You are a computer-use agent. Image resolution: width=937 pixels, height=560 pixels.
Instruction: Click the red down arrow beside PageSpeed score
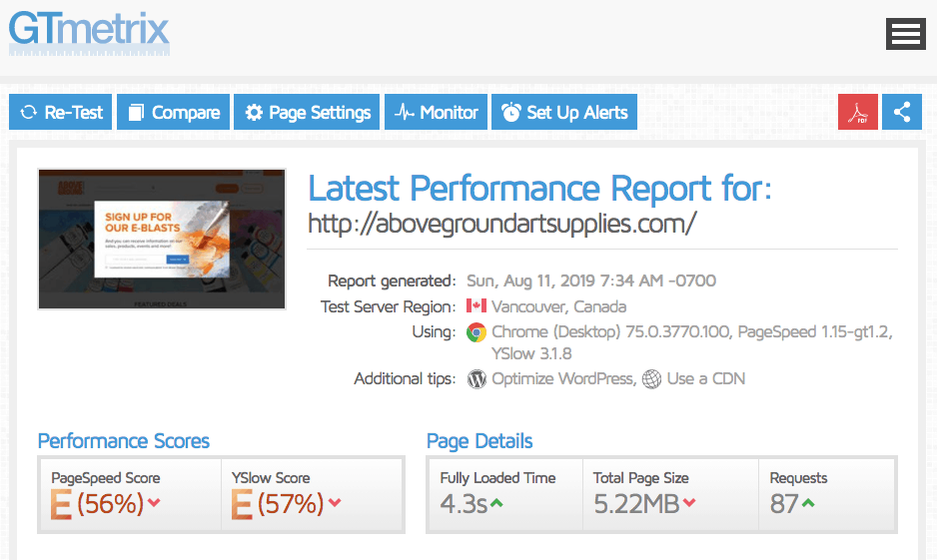pos(154,503)
